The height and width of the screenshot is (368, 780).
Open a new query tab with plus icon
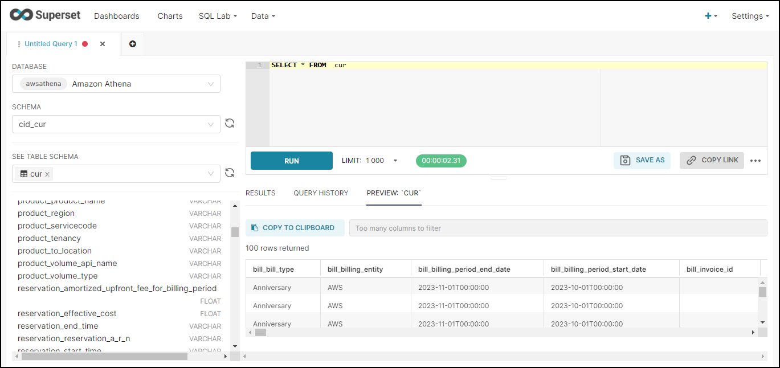click(132, 43)
